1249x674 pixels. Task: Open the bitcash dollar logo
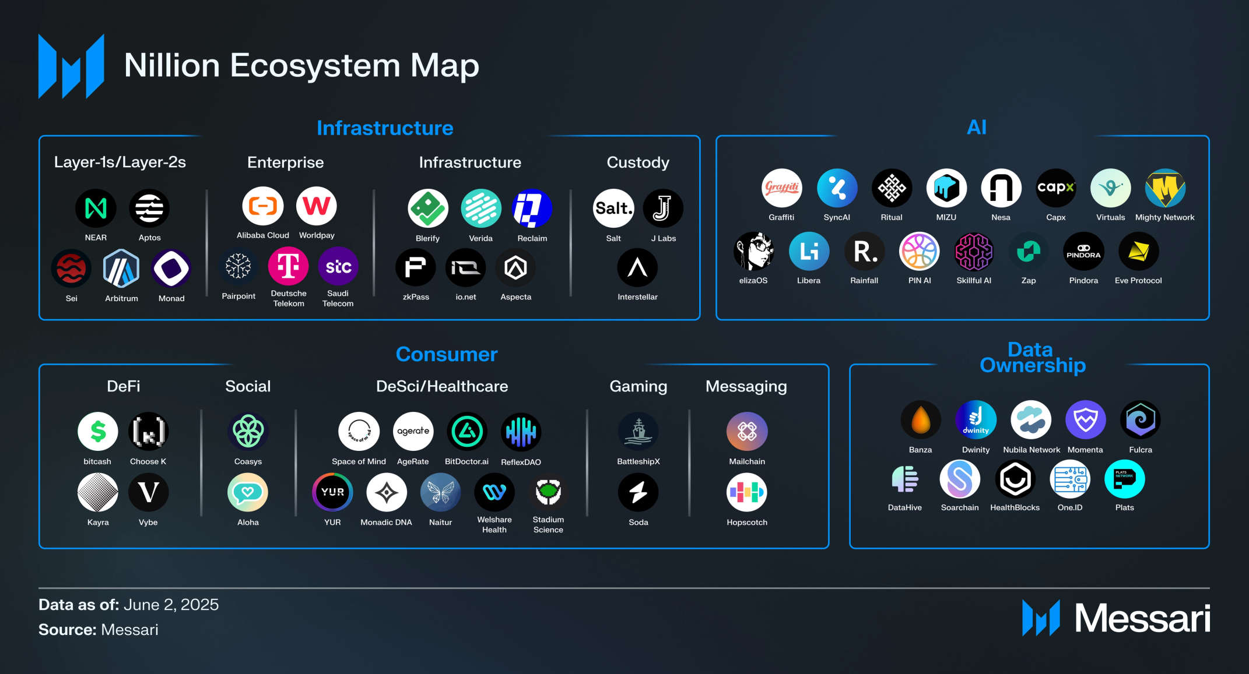pos(98,432)
